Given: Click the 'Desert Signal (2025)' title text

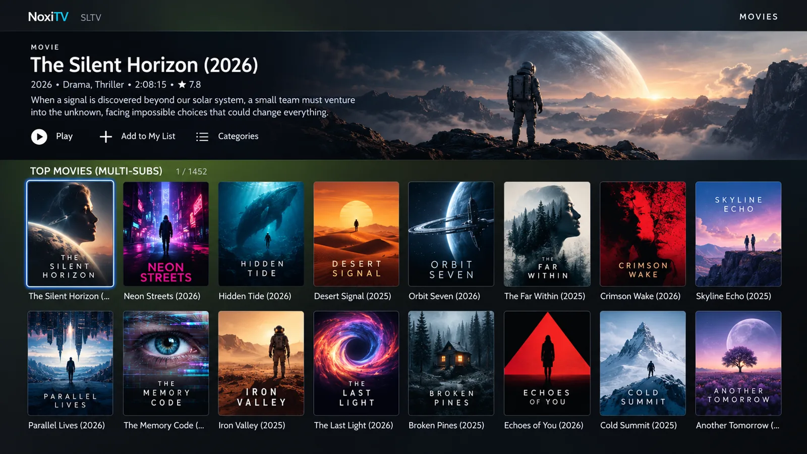Looking at the screenshot, I should click(353, 296).
